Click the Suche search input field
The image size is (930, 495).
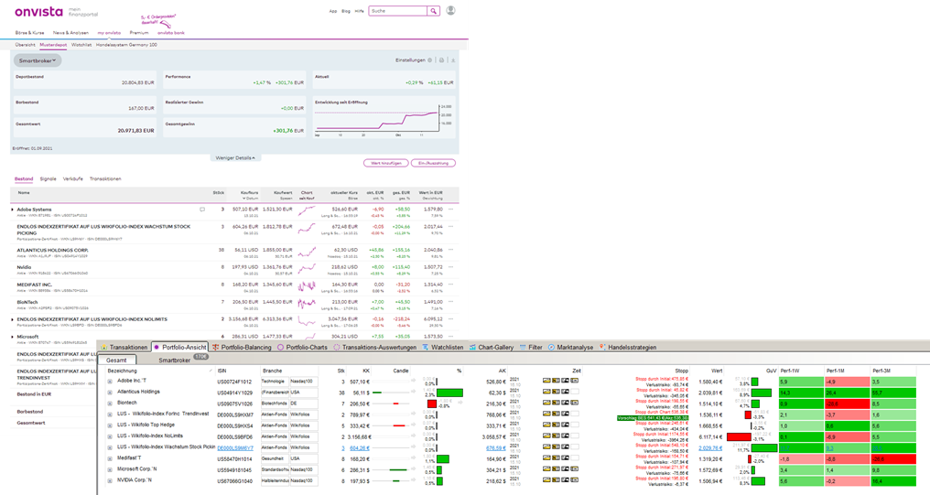pos(398,11)
